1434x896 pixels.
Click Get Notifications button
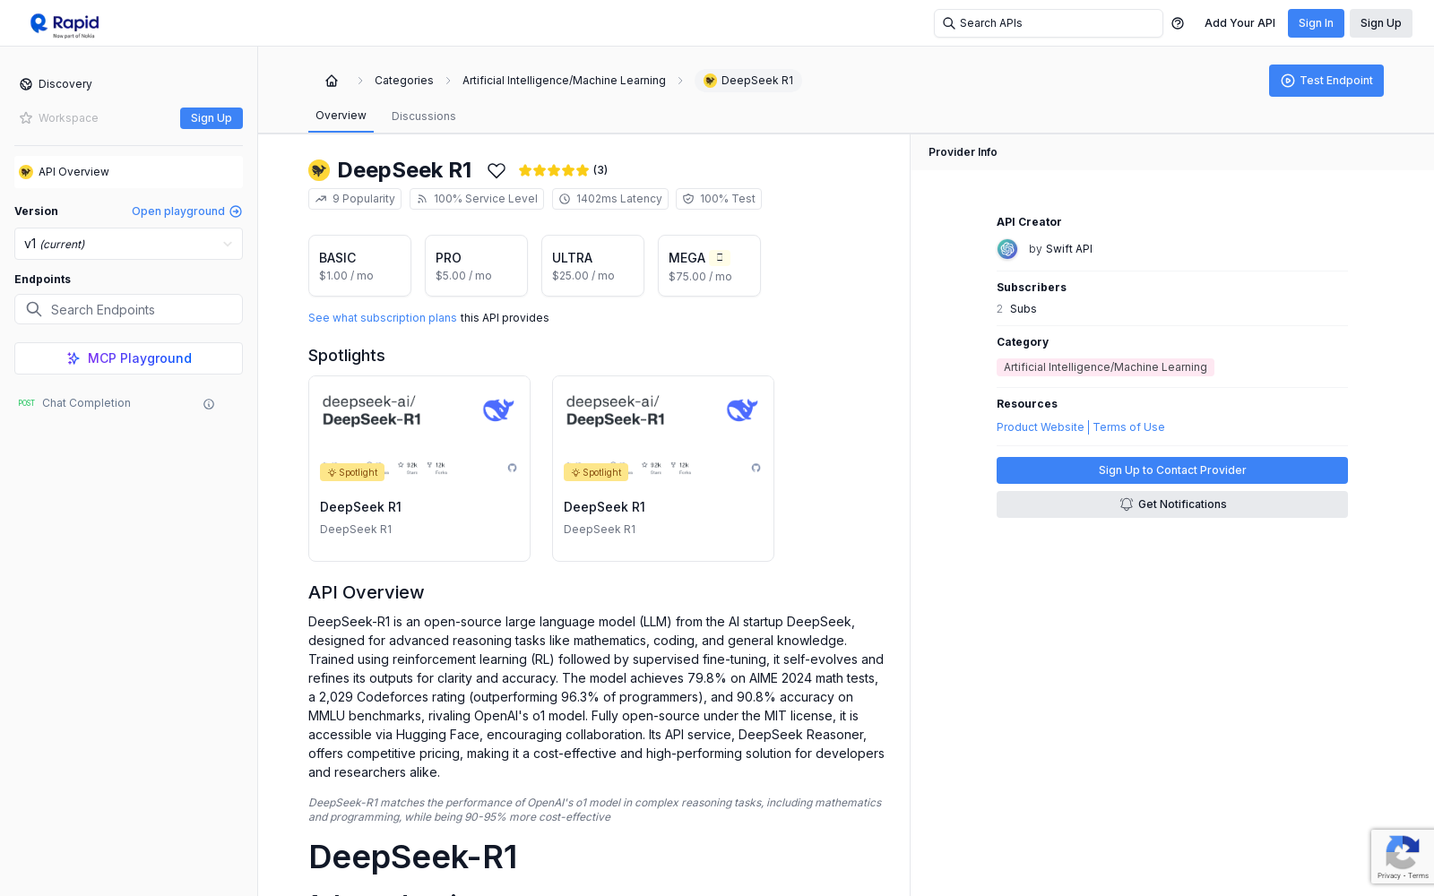[x=1172, y=504]
